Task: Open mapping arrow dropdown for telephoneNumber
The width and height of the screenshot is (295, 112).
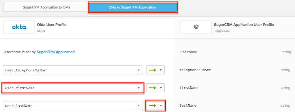Action: click(x=155, y=70)
